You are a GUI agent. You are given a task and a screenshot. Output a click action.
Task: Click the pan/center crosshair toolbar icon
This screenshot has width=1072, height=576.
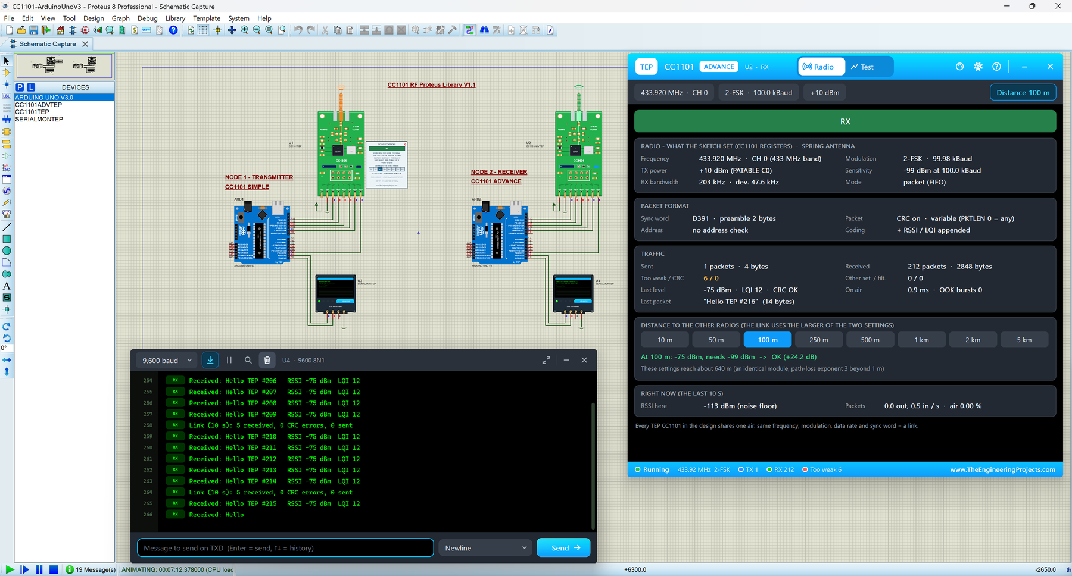click(x=232, y=30)
